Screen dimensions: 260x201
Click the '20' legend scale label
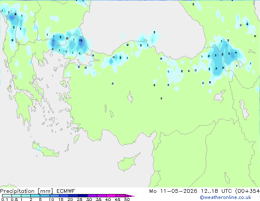[70, 199]
